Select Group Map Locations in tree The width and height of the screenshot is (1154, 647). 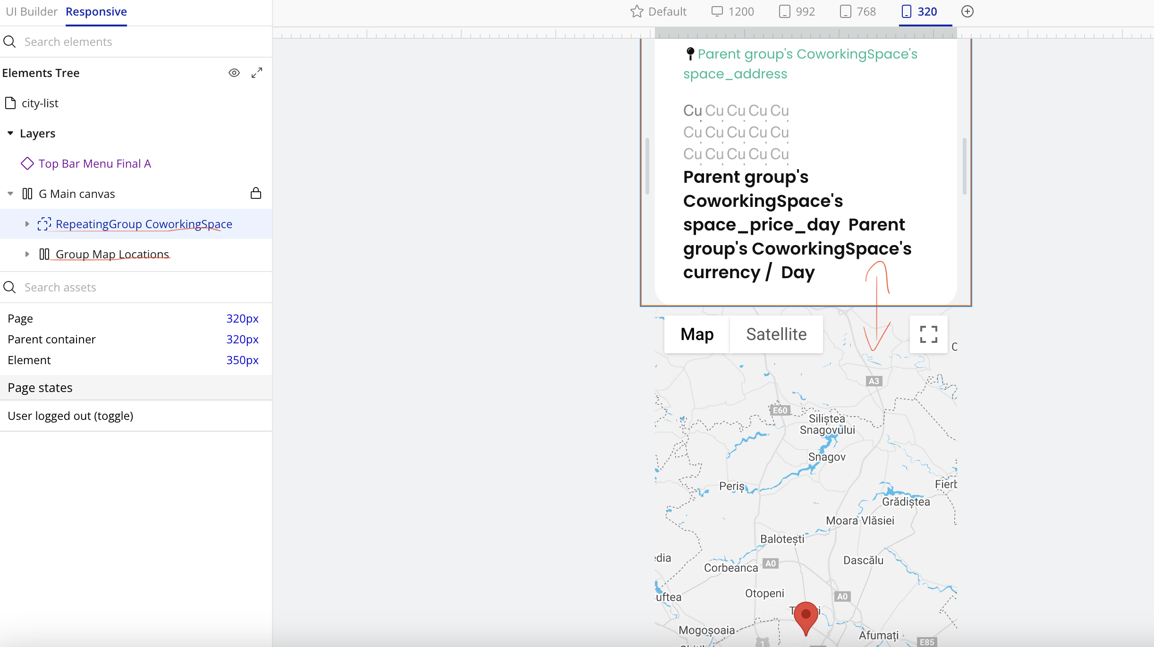click(x=112, y=254)
